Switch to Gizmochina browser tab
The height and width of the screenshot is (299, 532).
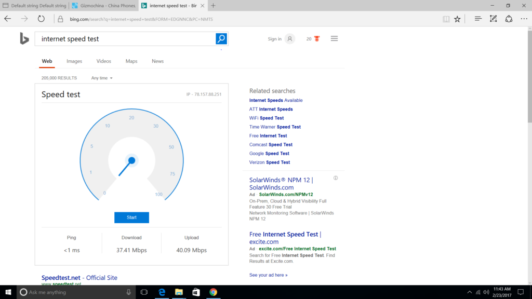coord(103,5)
